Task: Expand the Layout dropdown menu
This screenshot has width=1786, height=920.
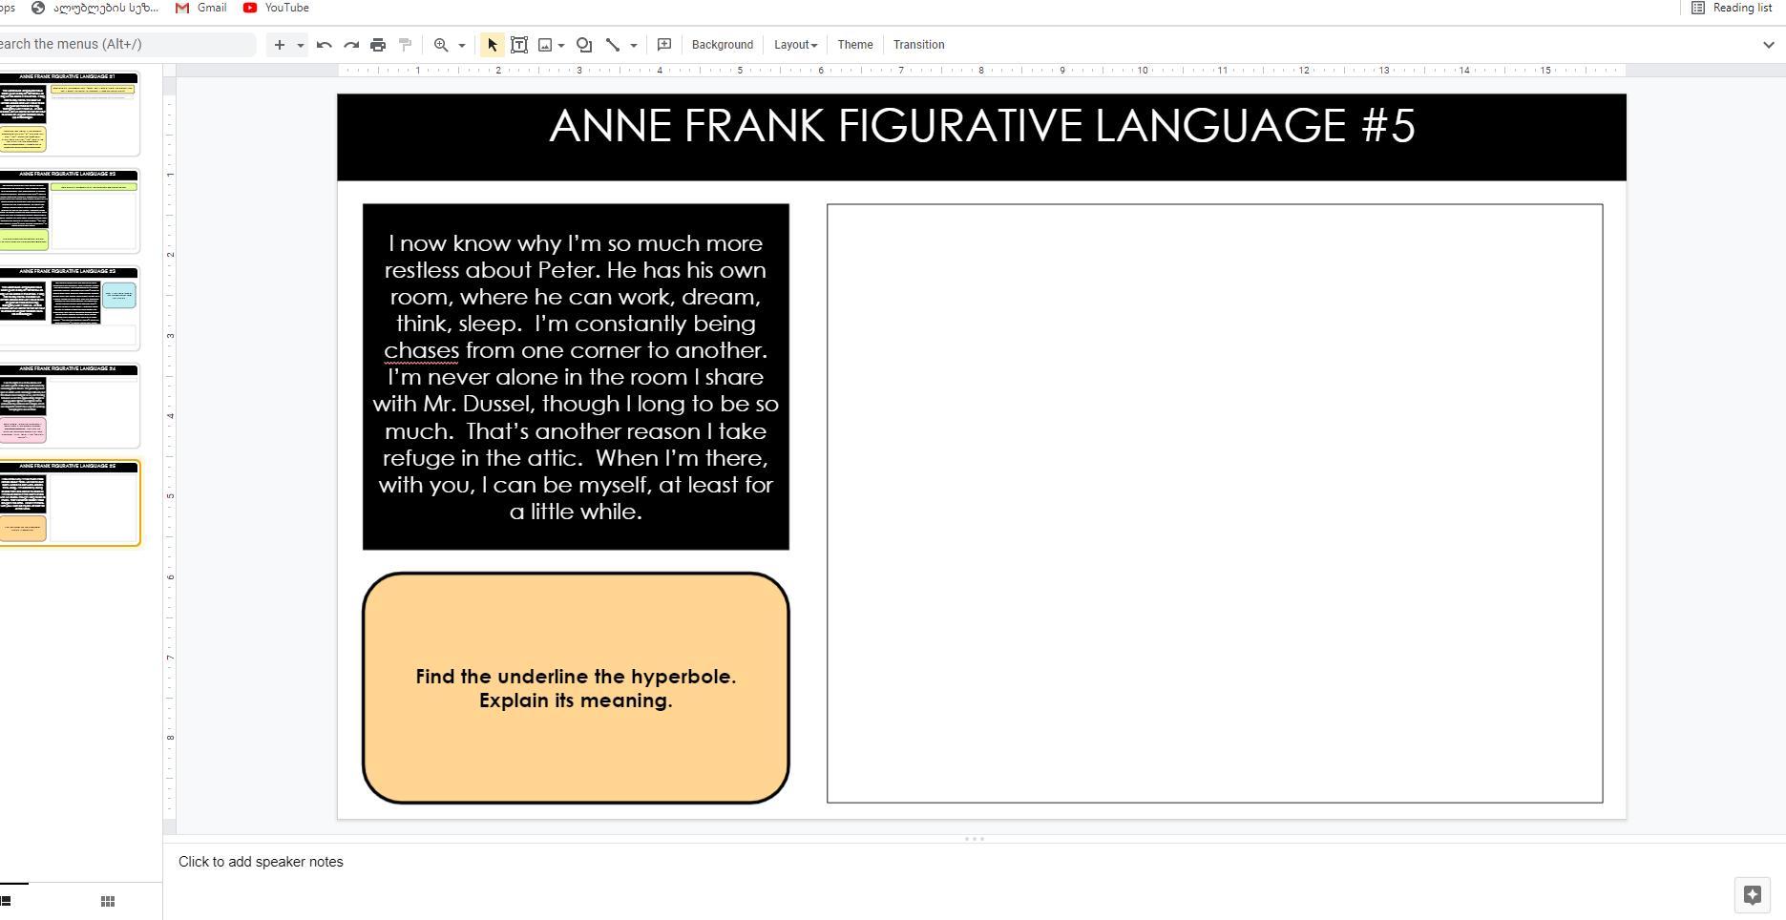Action: tap(795, 45)
